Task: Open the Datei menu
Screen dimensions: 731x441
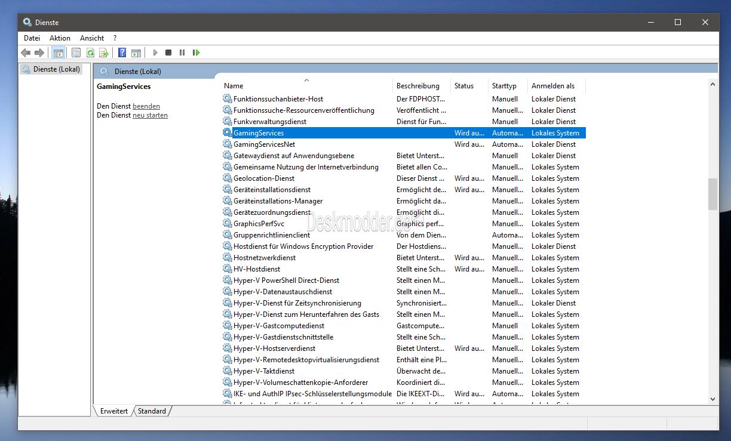Action: coord(32,38)
